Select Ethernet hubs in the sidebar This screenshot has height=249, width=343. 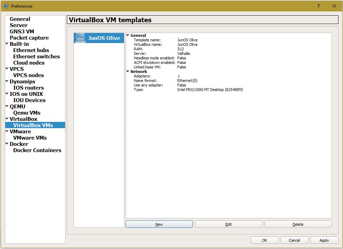pyautogui.click(x=31, y=50)
